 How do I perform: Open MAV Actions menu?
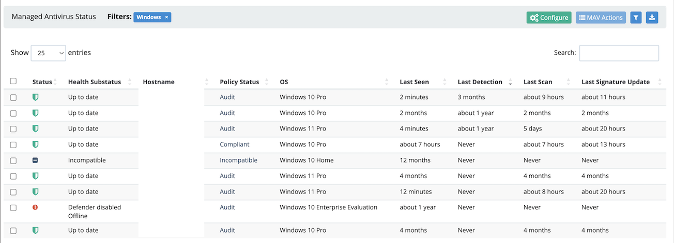(x=601, y=18)
